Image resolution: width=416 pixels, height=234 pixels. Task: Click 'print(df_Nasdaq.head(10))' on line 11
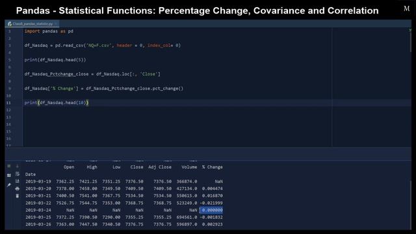(57, 103)
